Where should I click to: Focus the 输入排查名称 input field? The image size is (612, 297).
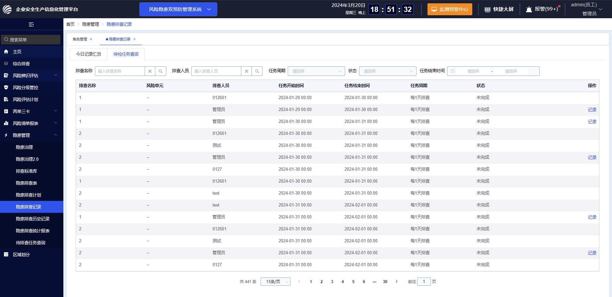pyautogui.click(x=120, y=71)
